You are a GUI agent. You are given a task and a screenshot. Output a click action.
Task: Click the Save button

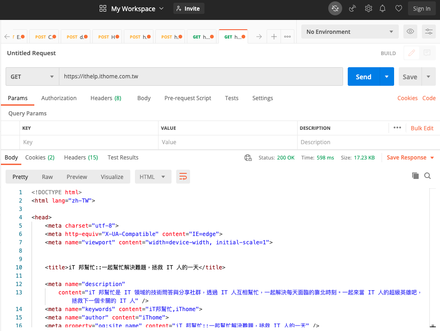pos(410,76)
